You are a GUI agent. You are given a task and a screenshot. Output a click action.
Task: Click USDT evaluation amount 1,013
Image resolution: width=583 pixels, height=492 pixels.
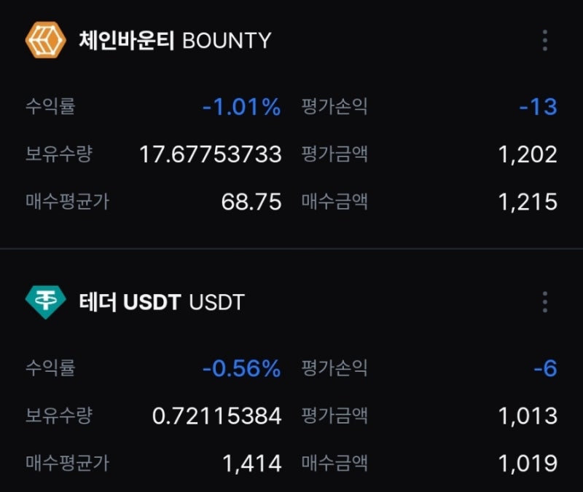click(528, 416)
